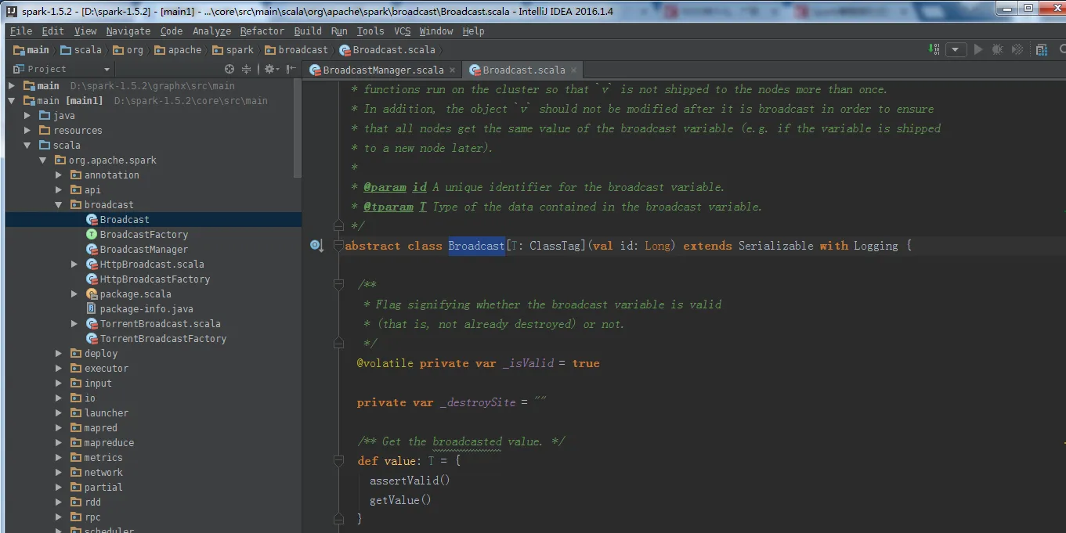This screenshot has height=533, width=1066.
Task: Click the Debug bug icon in toolbar
Action: click(x=997, y=49)
